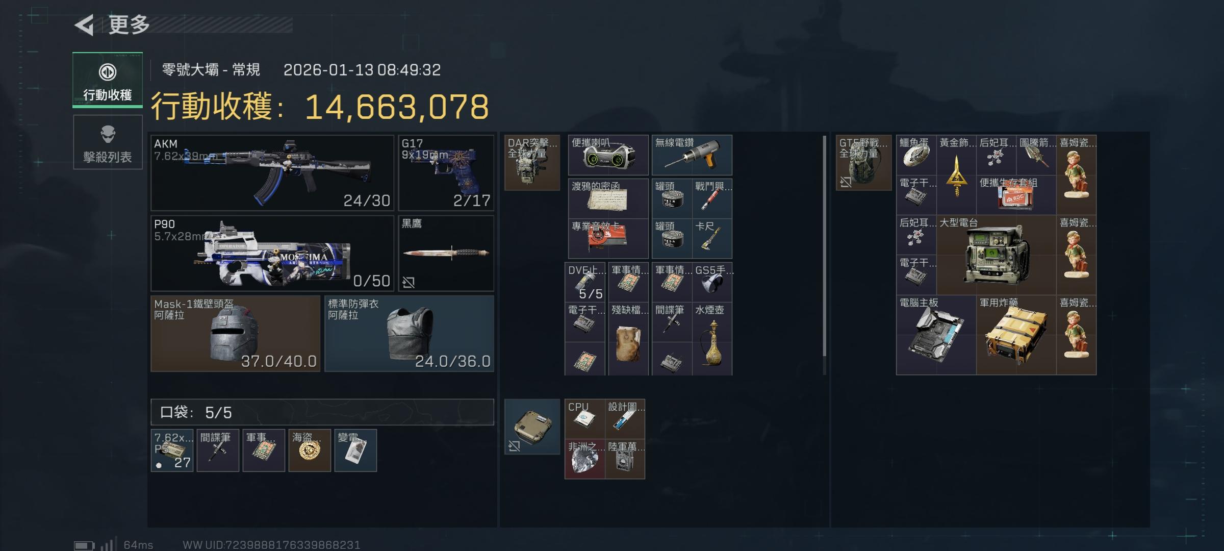Open the 擊殺列表 kill list tab
Viewport: 1224px width, 551px height.
tap(108, 142)
